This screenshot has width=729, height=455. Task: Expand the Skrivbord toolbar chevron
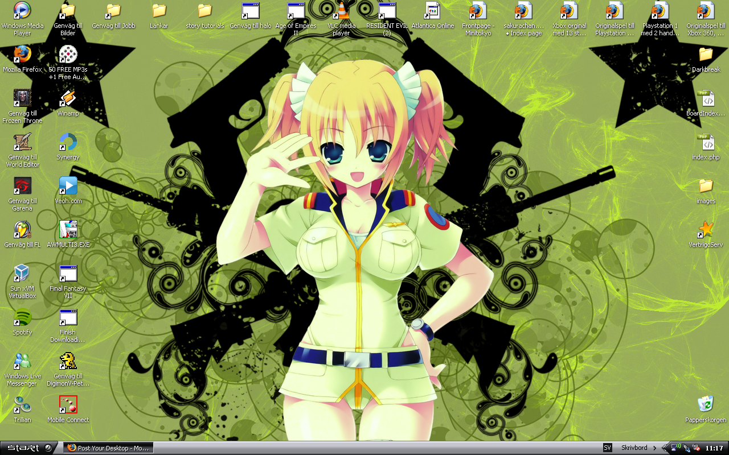(x=655, y=448)
